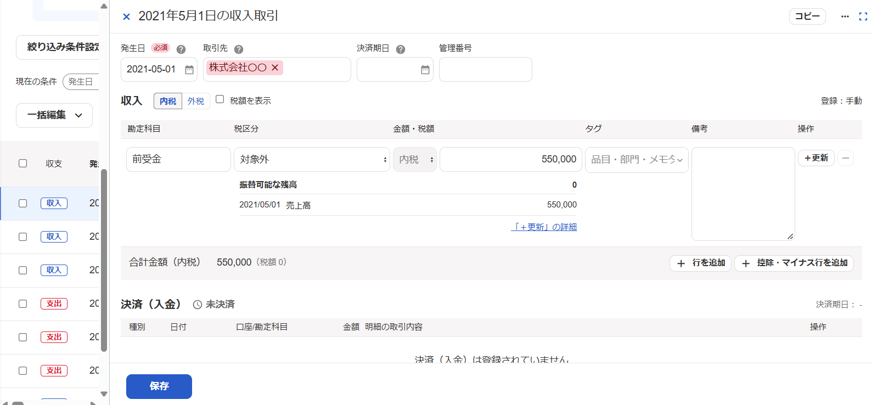
Task: Click the first 支出 badge in list
Action: pyautogui.click(x=54, y=304)
